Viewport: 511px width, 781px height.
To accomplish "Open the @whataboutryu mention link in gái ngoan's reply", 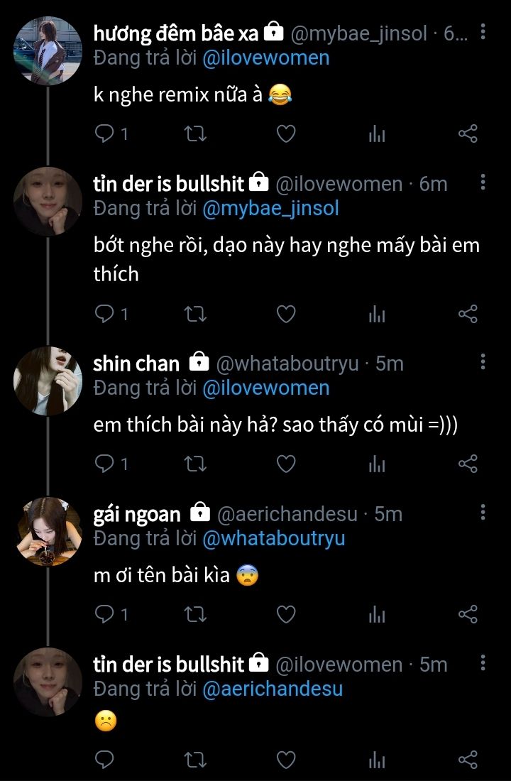I will pos(274,539).
